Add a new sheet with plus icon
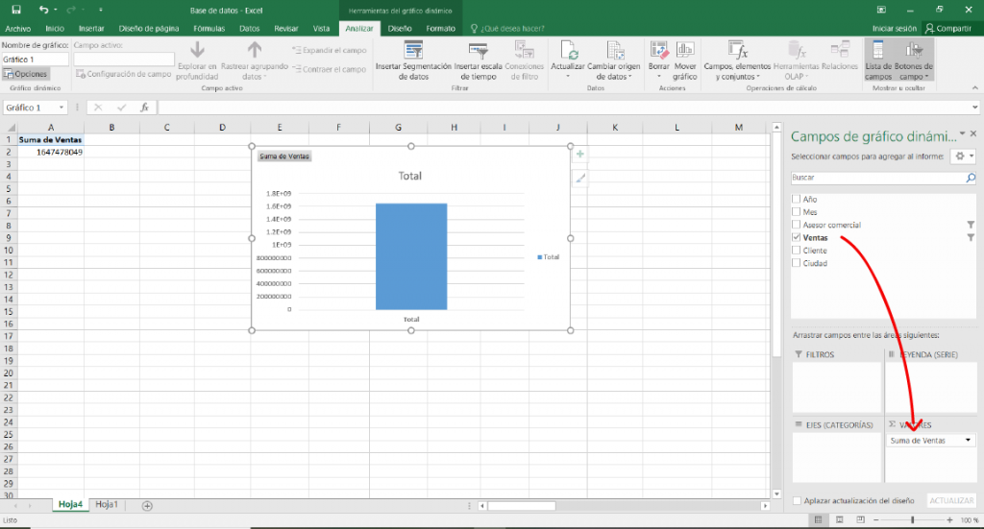984x529 pixels. [x=147, y=506]
